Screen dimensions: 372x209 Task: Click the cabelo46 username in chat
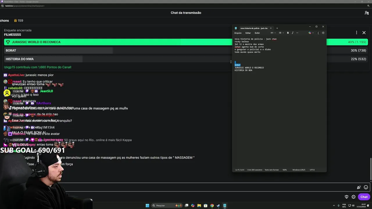click(15, 88)
